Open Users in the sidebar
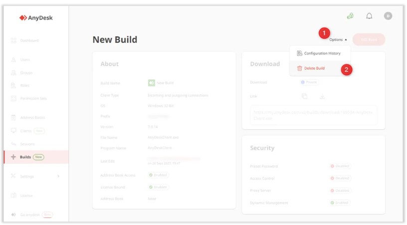Viewport: 407px width, 225px height. pyautogui.click(x=25, y=60)
